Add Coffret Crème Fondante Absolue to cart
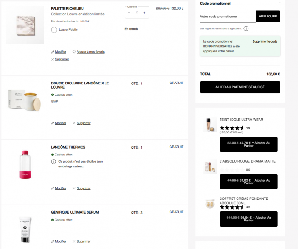This screenshot has width=298, height=249. (248, 219)
